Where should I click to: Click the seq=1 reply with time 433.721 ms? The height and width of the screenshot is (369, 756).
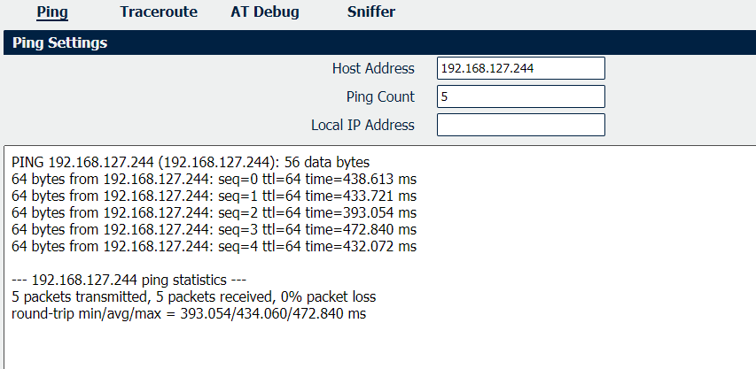[214, 196]
